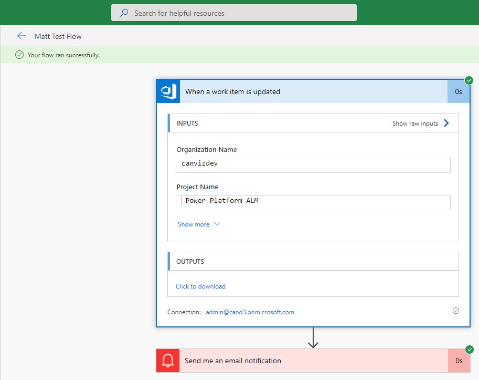Click the 'Your flow ran successfully.' message
Image resolution: width=479 pixels, height=380 pixels.
[63, 55]
